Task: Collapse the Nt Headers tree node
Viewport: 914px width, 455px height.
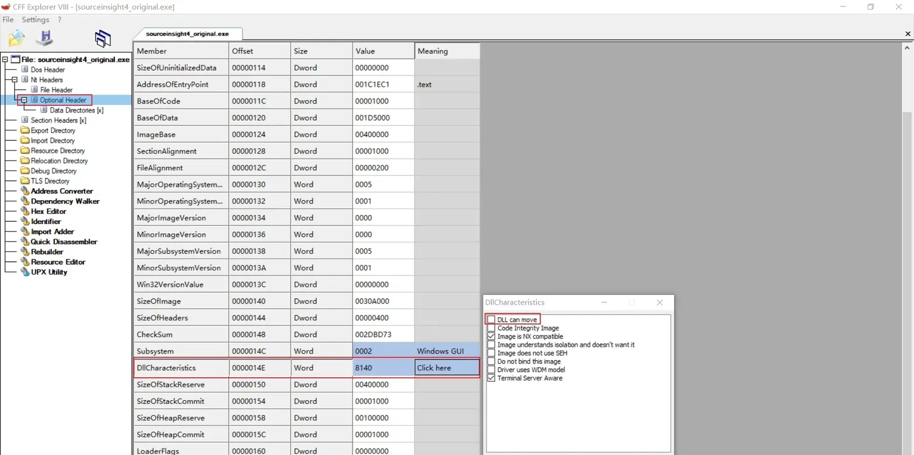Action: point(15,79)
